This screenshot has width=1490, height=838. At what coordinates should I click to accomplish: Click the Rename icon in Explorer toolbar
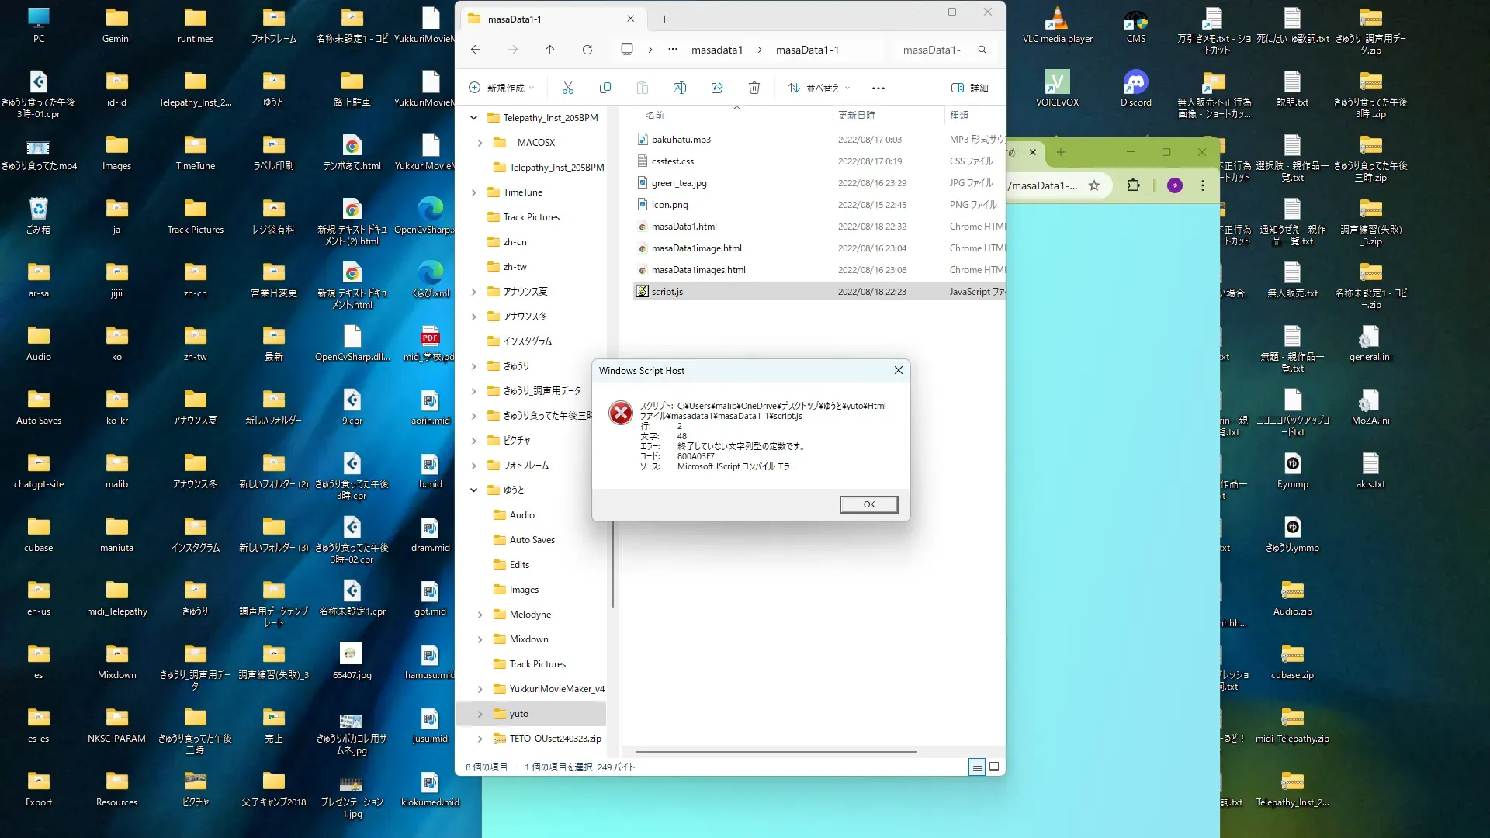tap(680, 88)
